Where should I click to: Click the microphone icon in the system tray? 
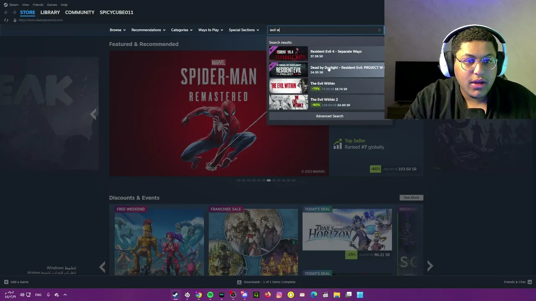click(48, 295)
